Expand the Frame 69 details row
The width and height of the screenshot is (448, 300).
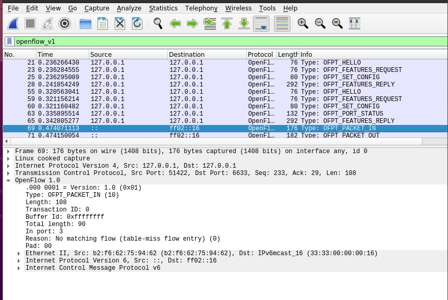pyautogui.click(x=8, y=151)
